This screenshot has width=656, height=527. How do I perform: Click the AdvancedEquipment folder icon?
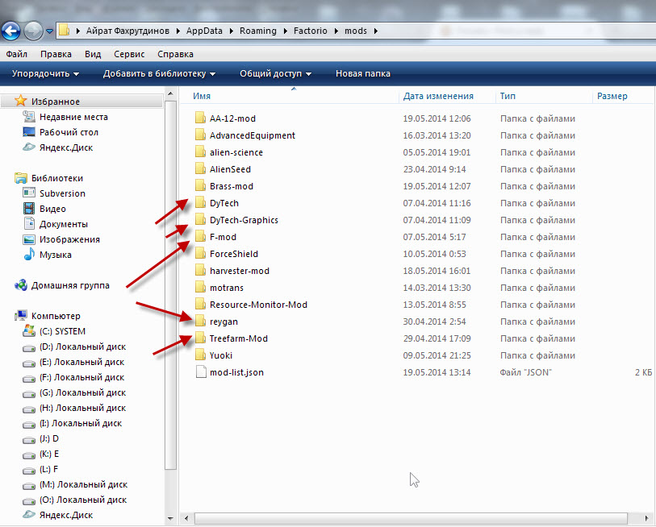[x=200, y=135]
